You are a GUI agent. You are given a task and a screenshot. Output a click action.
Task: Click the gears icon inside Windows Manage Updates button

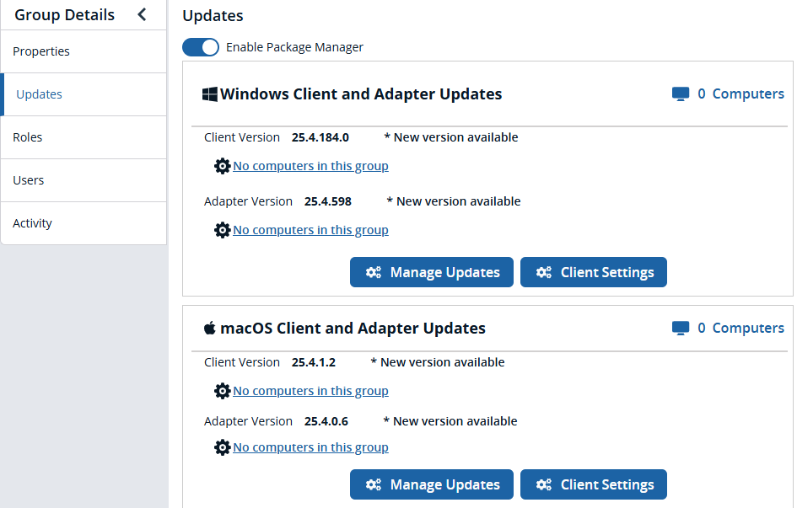coord(374,272)
